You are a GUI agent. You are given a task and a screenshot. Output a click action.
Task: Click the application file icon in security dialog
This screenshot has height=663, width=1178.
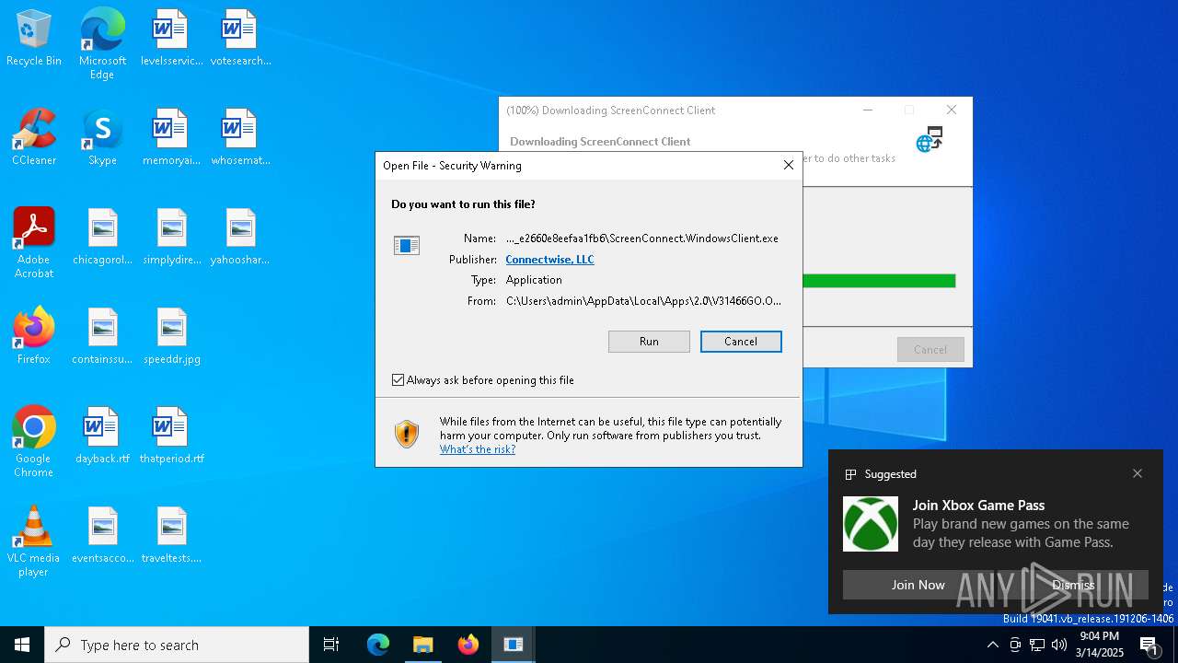click(407, 245)
